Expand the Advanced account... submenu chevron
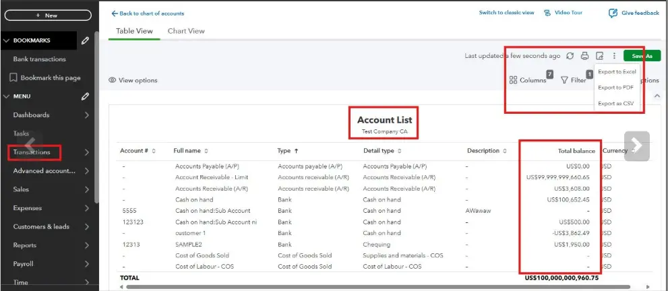Viewport: 668px width, 291px height. click(x=86, y=171)
